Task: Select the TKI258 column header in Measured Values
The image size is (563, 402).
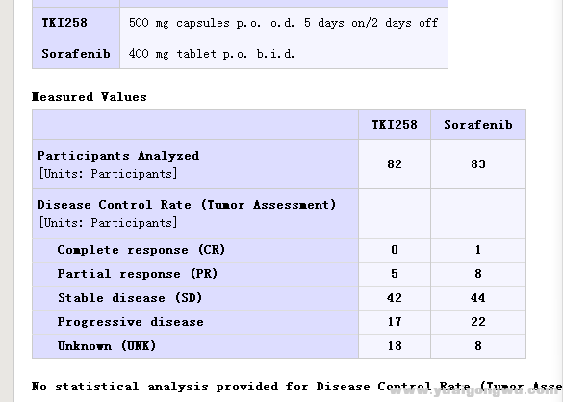Action: pos(395,125)
